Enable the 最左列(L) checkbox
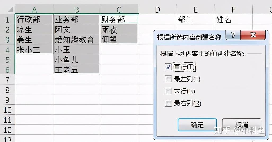This screenshot has height=142, width=272. [168, 79]
